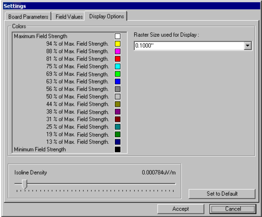
Task: Click the green 69 % field strength swatch
Action: [x=118, y=74]
